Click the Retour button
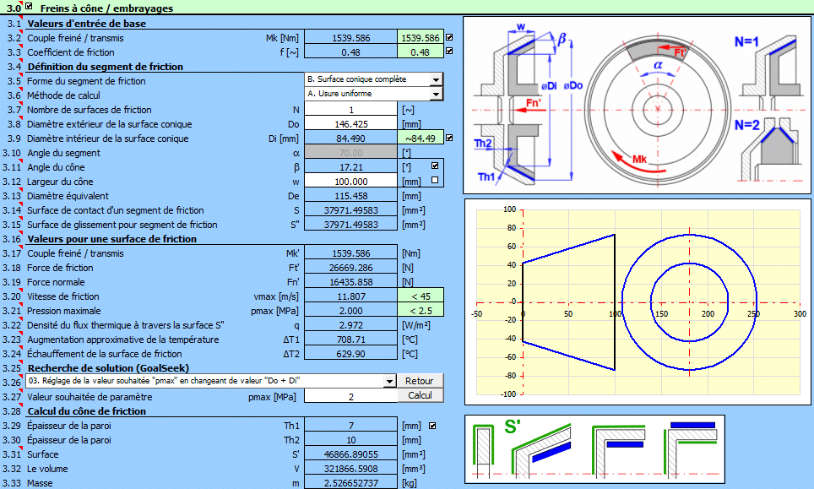814x489 pixels. tap(420, 381)
